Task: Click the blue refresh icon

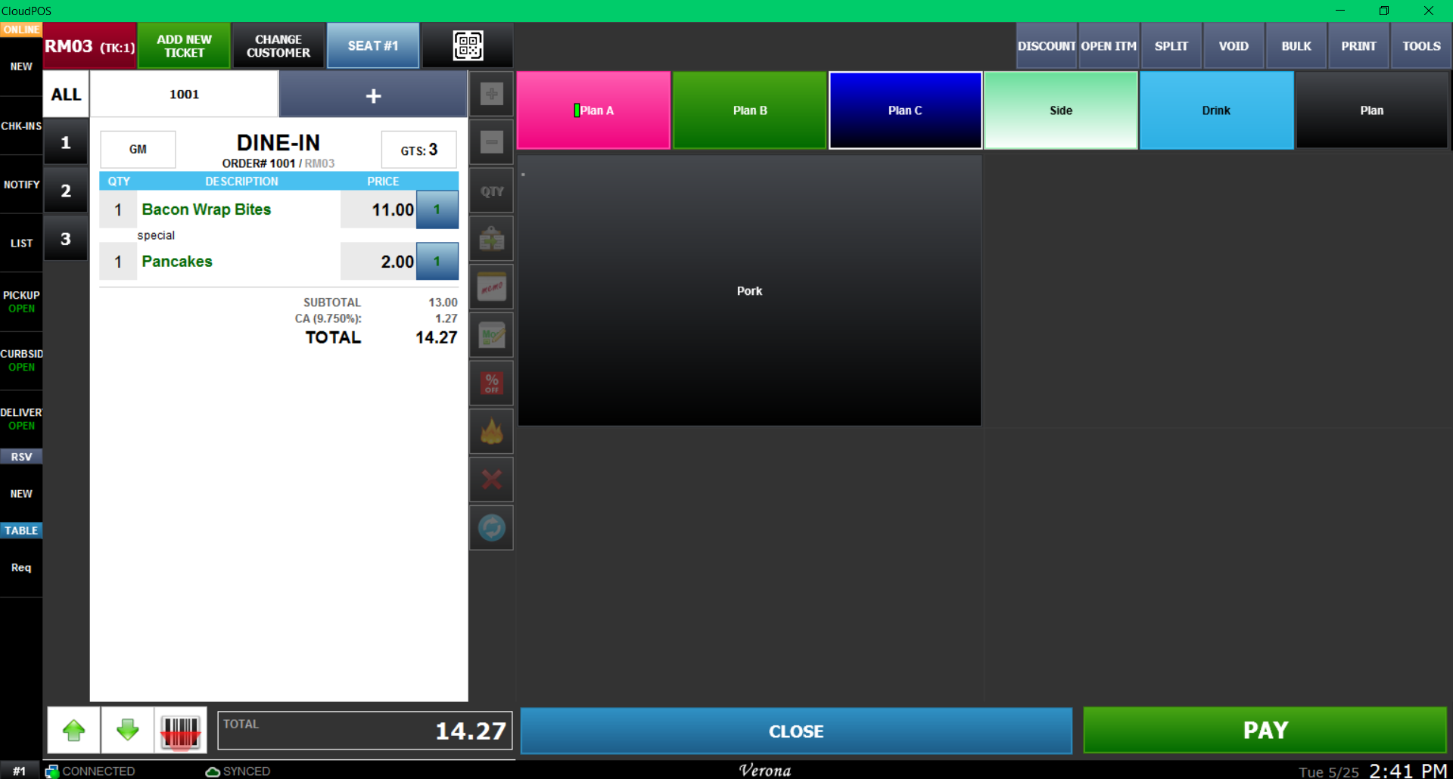Action: [x=491, y=528]
